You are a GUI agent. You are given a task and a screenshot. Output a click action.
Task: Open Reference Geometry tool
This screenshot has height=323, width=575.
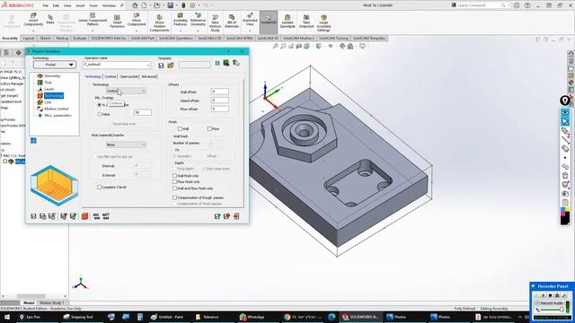point(198,19)
